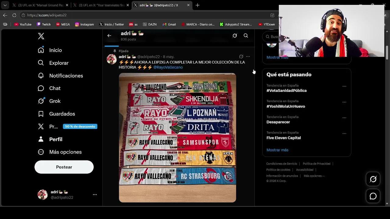Open Inicio home feed from sidebar

50,50
